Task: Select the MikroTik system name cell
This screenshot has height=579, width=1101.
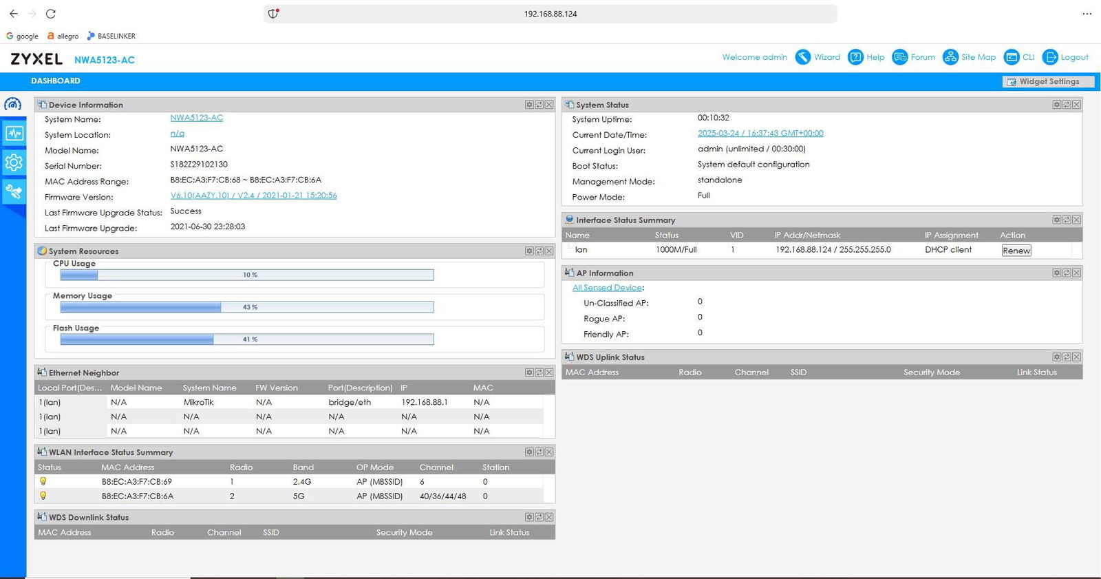Action: (199, 402)
